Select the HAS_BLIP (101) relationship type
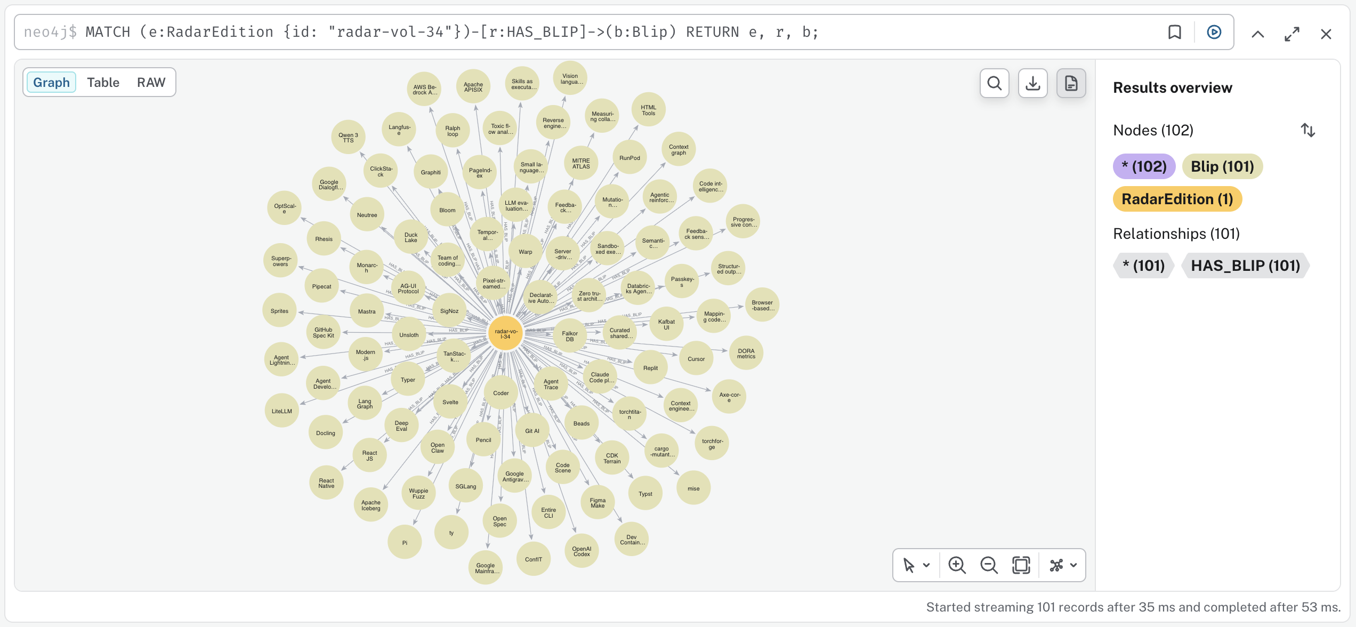The width and height of the screenshot is (1356, 627). pyautogui.click(x=1245, y=266)
